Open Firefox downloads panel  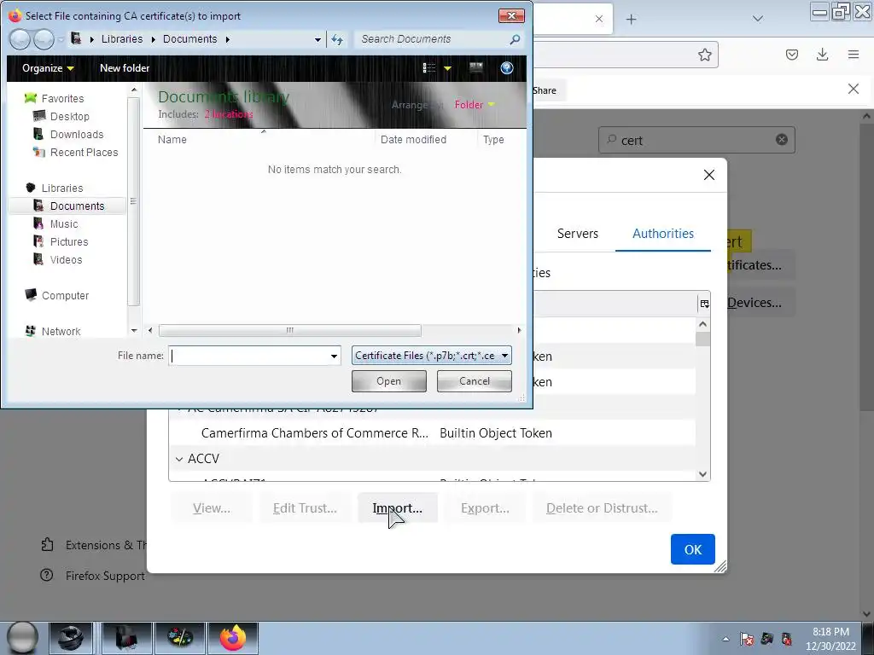(822, 55)
